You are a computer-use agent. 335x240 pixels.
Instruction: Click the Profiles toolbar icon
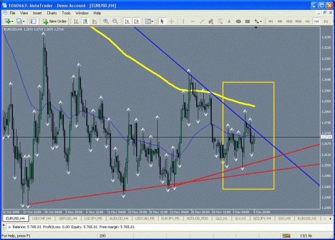point(19,21)
